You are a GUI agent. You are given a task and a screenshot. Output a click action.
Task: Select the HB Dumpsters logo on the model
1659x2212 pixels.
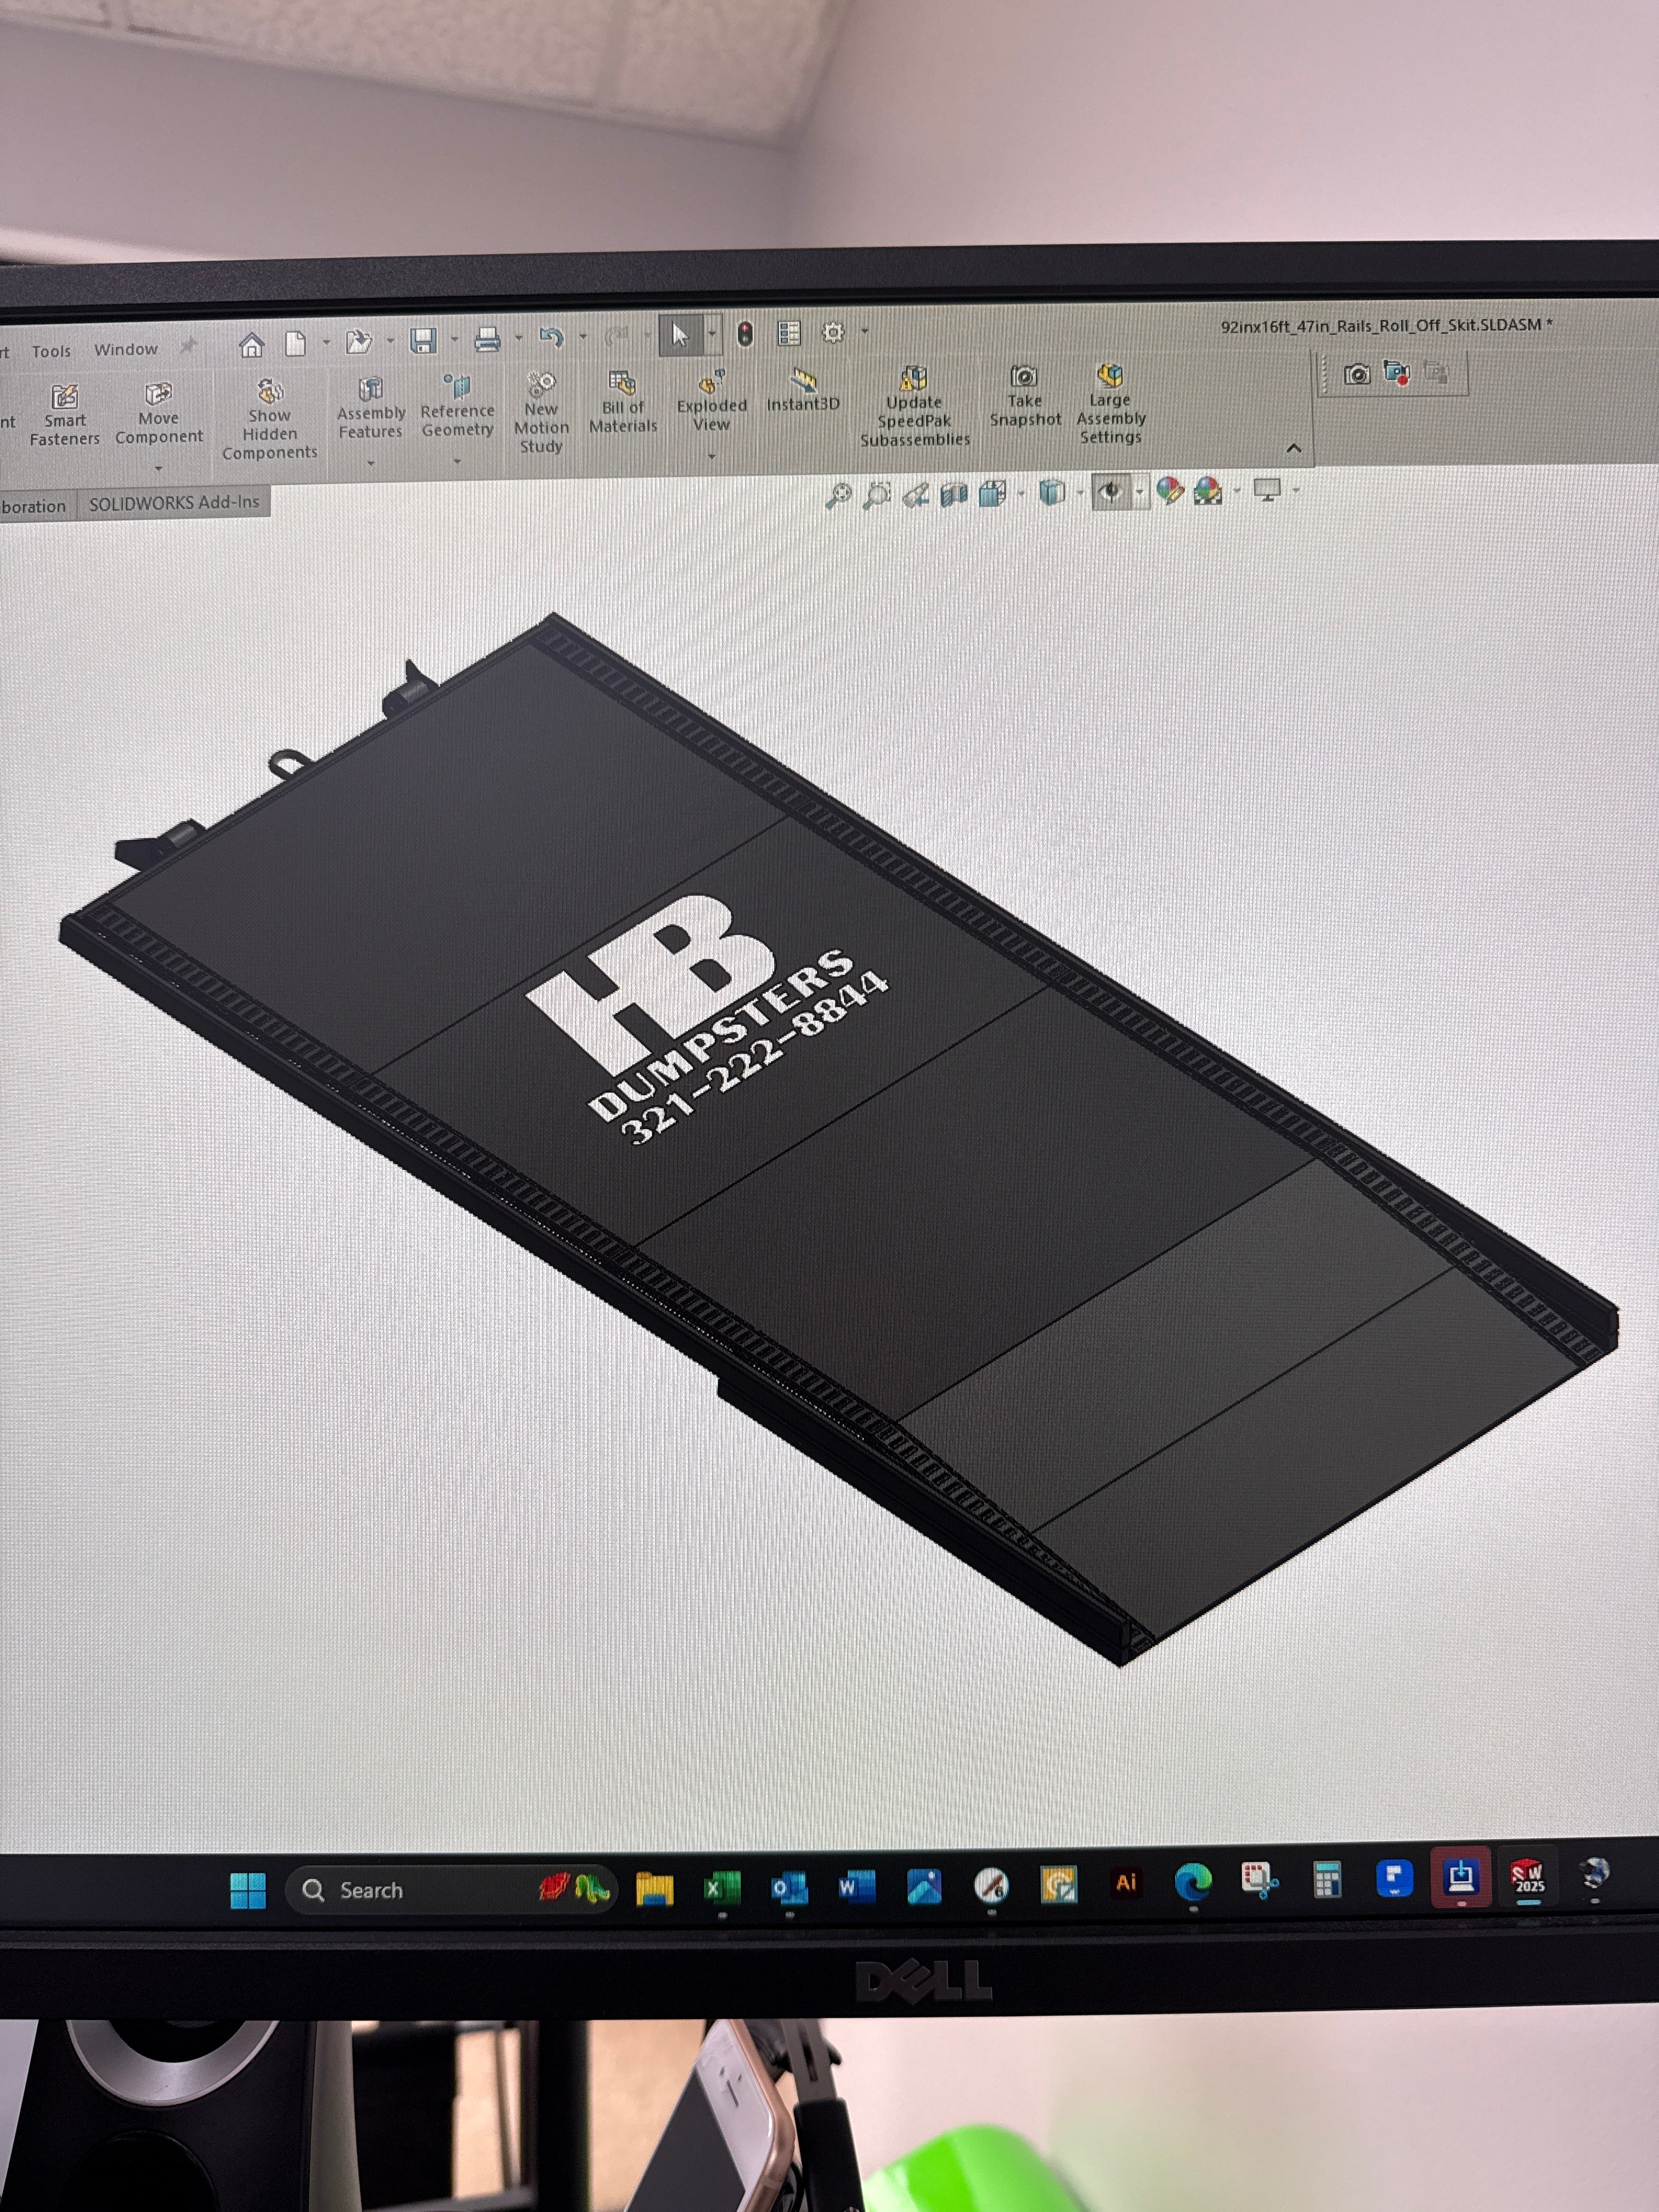click(708, 1020)
